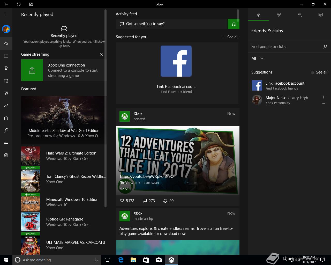Click Link Facebook account in Suggestions

tap(285, 85)
